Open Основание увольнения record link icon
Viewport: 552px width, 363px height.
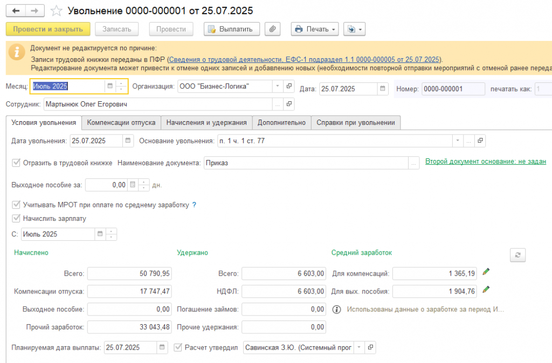tap(480, 141)
